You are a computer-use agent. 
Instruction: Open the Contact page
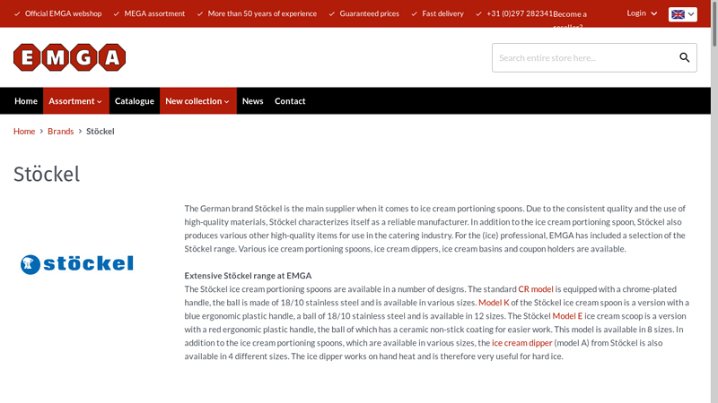(x=290, y=101)
